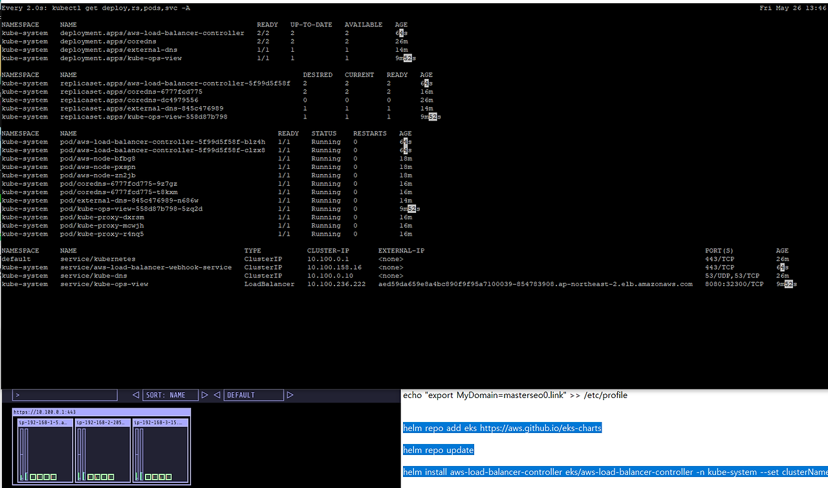Click port value 53/UDP,53/TCP
The height and width of the screenshot is (488, 828).
click(732, 276)
